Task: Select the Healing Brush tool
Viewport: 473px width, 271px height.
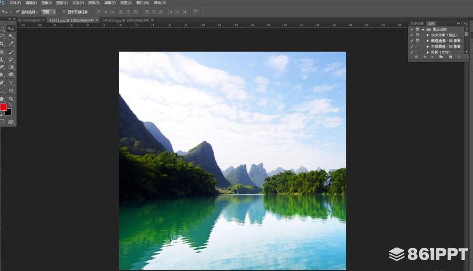Action: 2,52
